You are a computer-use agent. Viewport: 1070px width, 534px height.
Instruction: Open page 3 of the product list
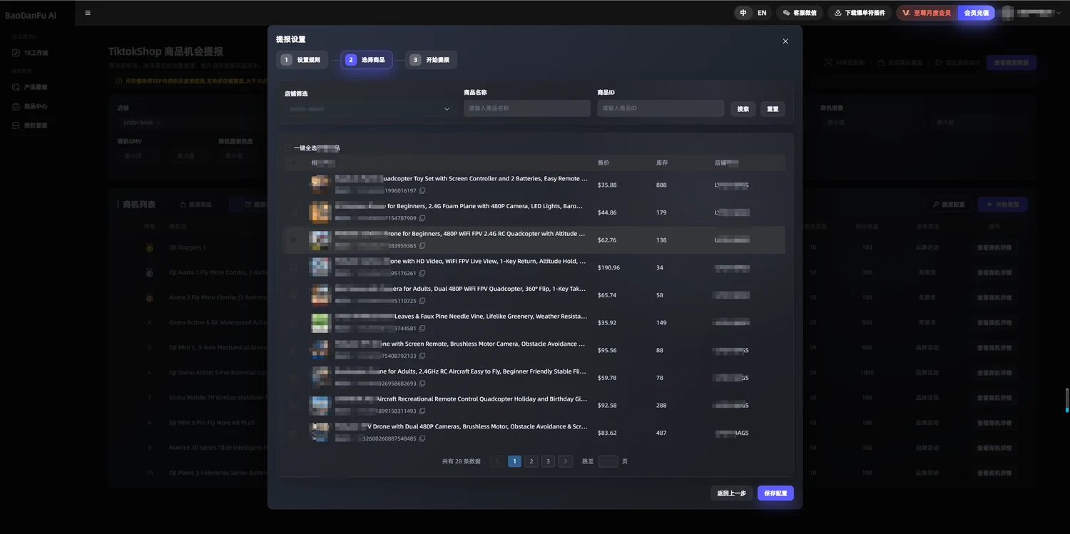pyautogui.click(x=548, y=461)
